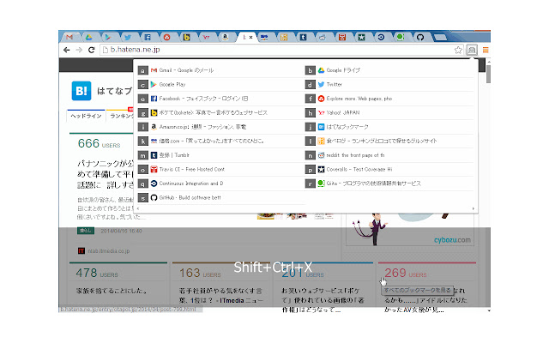
Task: Click the GitHub octocat favicon in list
Action: click(154, 198)
